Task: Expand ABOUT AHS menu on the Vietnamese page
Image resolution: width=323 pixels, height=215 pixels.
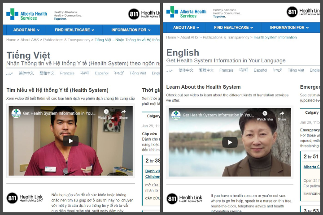Action: point(26,30)
